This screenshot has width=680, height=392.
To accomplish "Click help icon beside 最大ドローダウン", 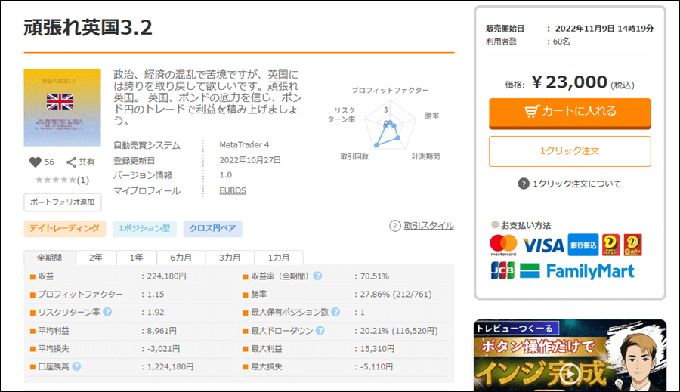I will [320, 331].
